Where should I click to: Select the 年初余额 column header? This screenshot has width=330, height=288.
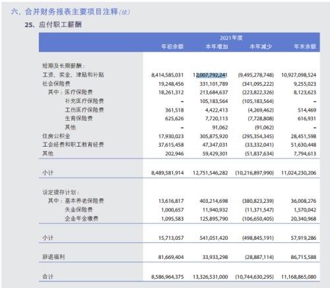click(x=172, y=46)
